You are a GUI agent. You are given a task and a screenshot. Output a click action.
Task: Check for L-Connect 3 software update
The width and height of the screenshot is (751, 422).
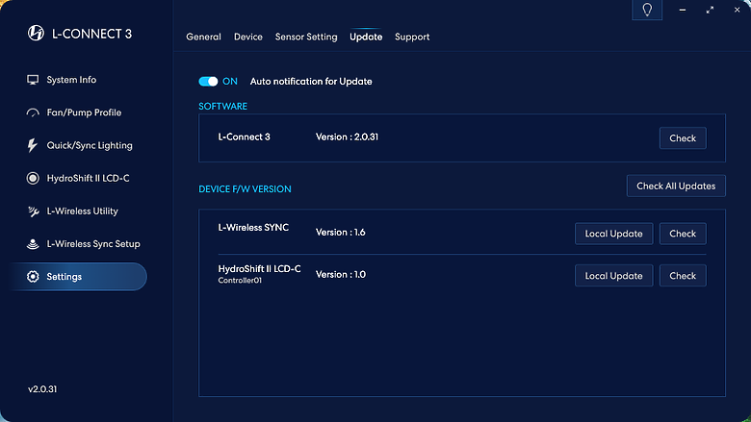[683, 138]
